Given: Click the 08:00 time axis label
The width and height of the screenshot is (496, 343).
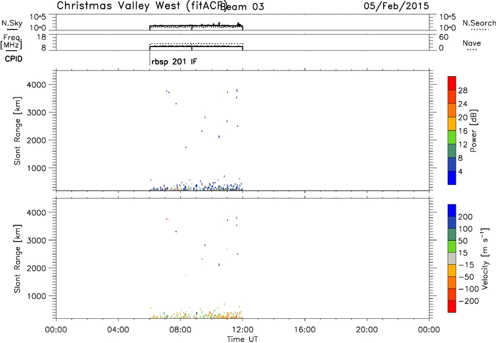Looking at the screenshot, I should click(x=180, y=330).
